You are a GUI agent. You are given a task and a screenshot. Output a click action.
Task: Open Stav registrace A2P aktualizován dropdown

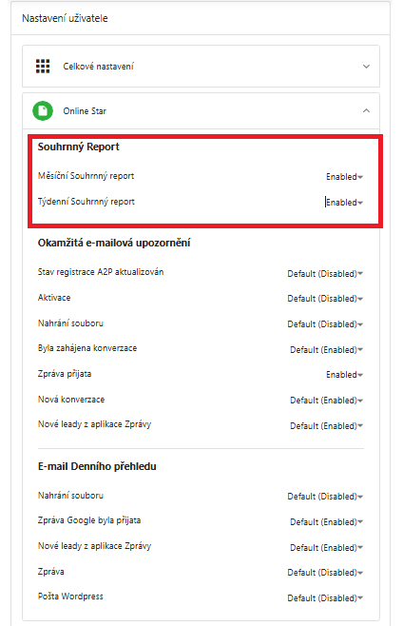(325, 273)
